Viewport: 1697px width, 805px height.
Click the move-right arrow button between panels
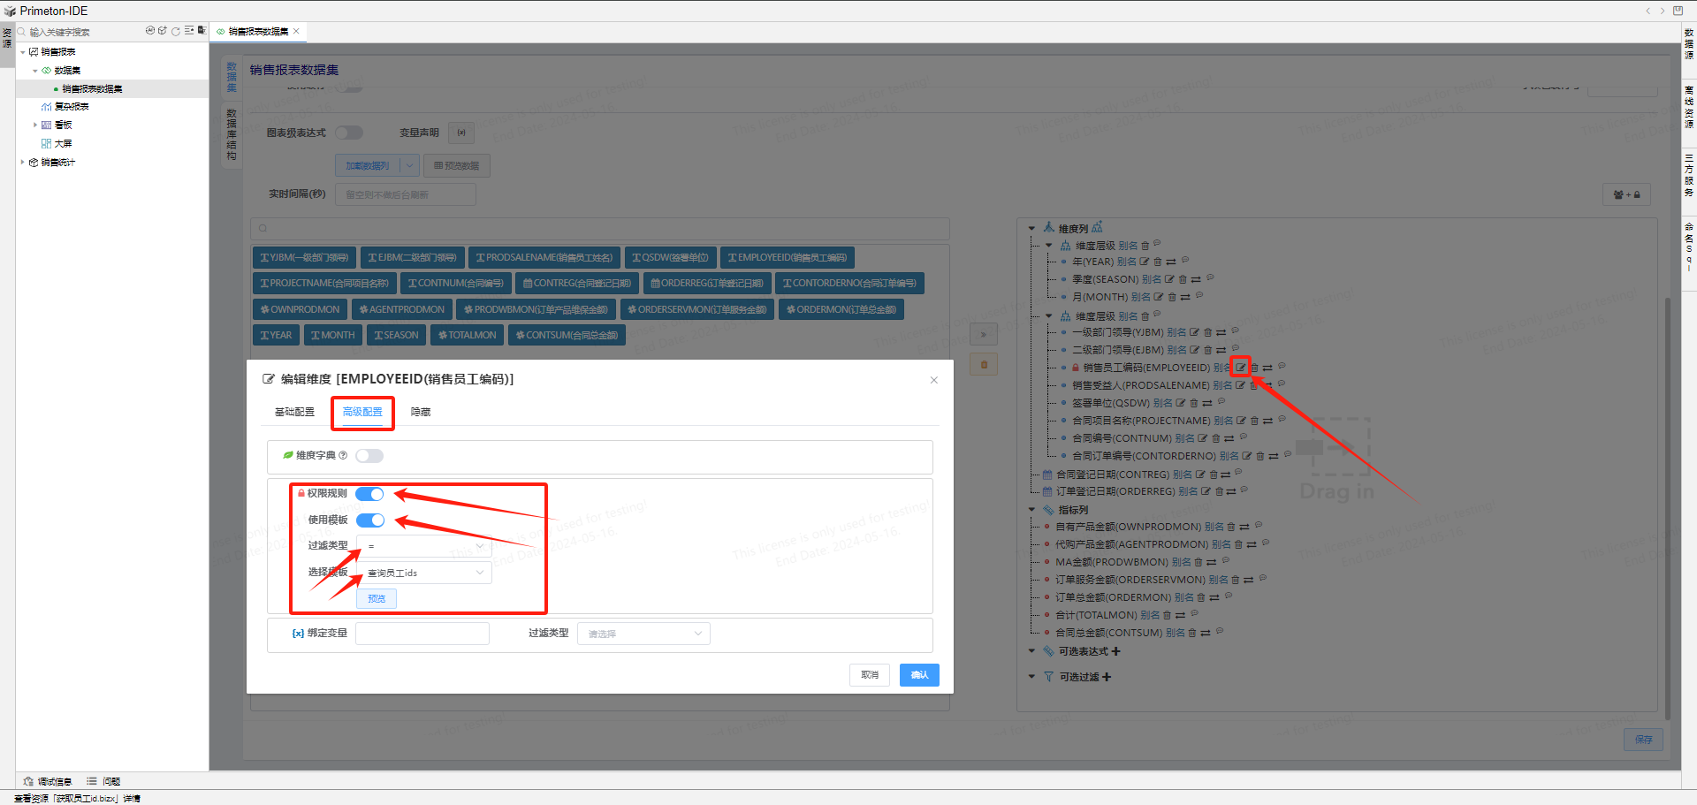(984, 334)
